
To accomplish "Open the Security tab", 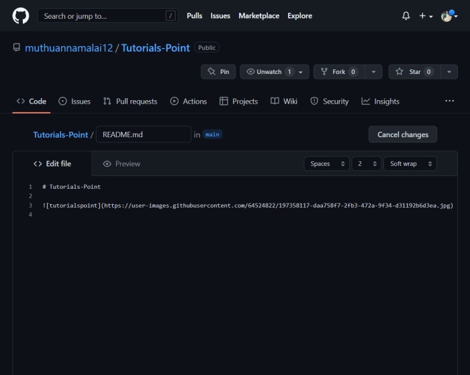I will pos(330,101).
